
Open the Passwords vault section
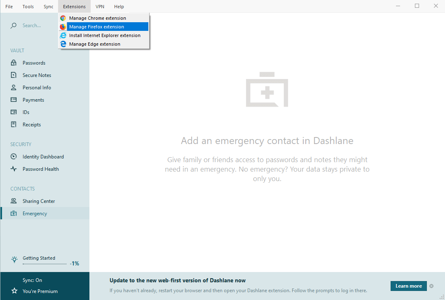(x=45, y=63)
